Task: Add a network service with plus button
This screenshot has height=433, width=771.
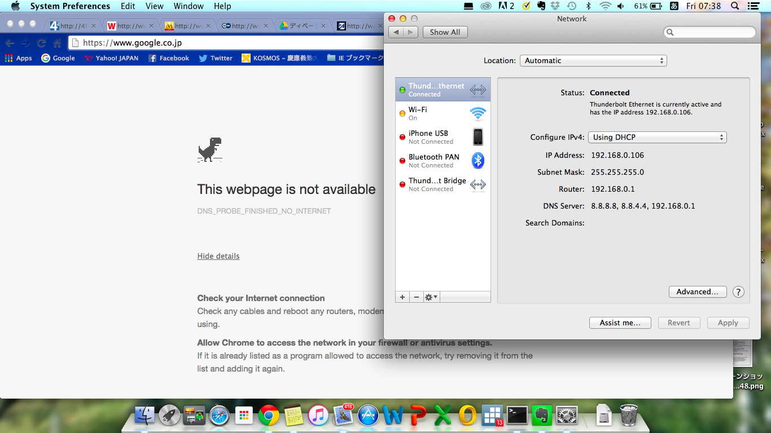Action: [x=402, y=297]
